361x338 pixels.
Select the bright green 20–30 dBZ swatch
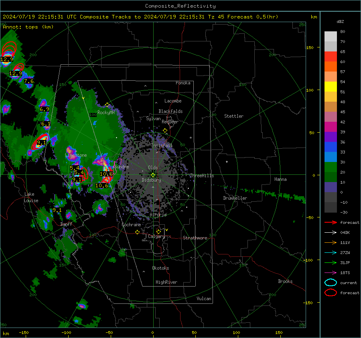[331, 167]
